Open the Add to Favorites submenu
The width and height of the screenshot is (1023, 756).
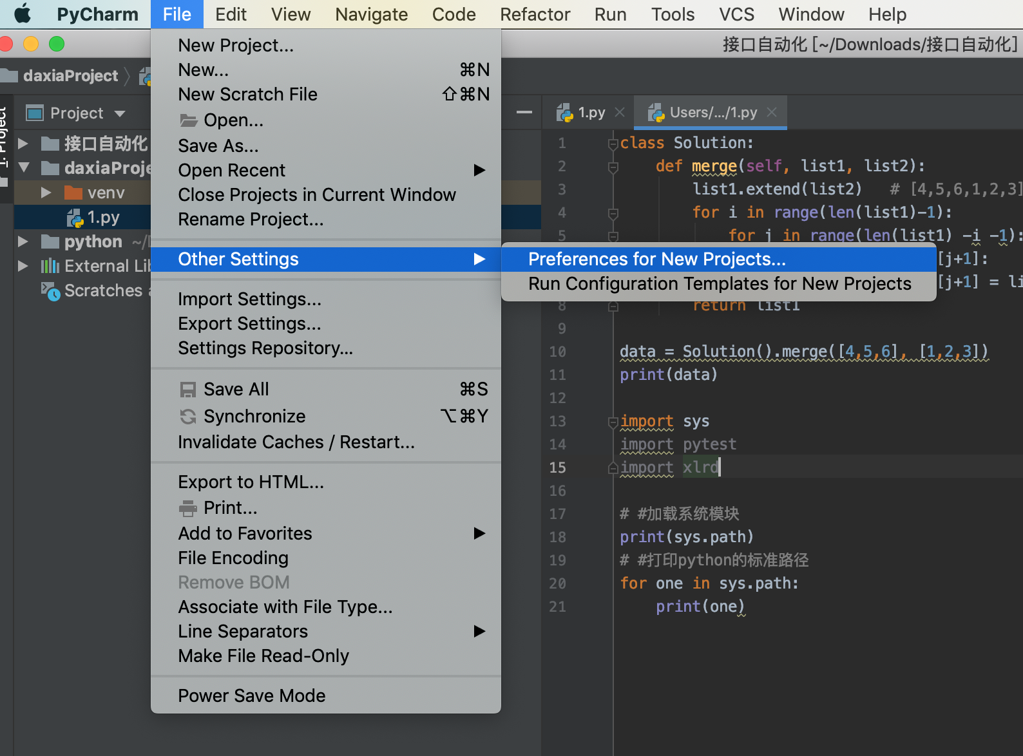[x=326, y=534]
